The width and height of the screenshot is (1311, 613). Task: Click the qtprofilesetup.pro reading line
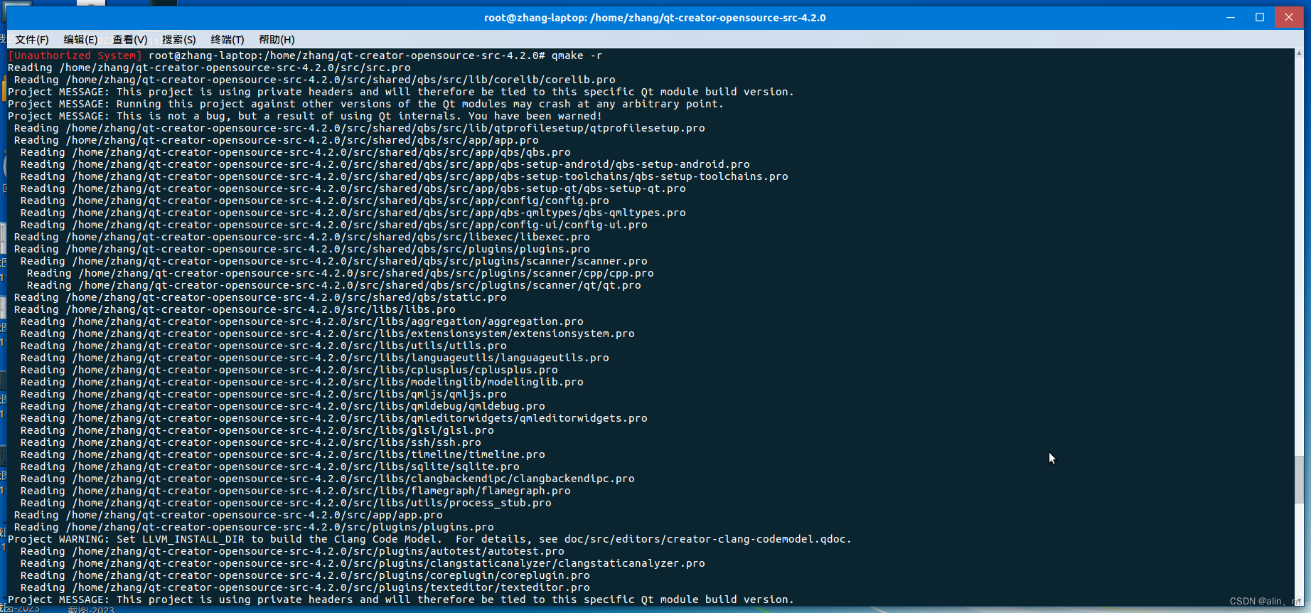pyautogui.click(x=360, y=128)
